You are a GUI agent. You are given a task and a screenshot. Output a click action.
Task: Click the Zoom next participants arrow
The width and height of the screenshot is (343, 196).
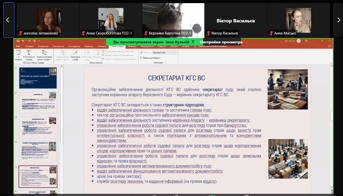pos(338,20)
